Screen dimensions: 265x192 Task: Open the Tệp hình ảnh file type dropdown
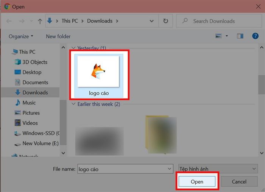[218, 169]
